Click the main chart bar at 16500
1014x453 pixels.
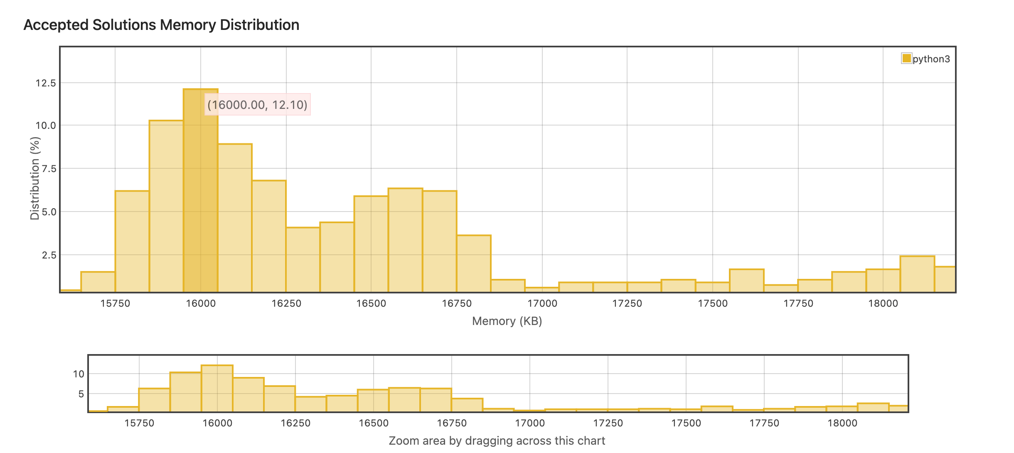click(371, 245)
